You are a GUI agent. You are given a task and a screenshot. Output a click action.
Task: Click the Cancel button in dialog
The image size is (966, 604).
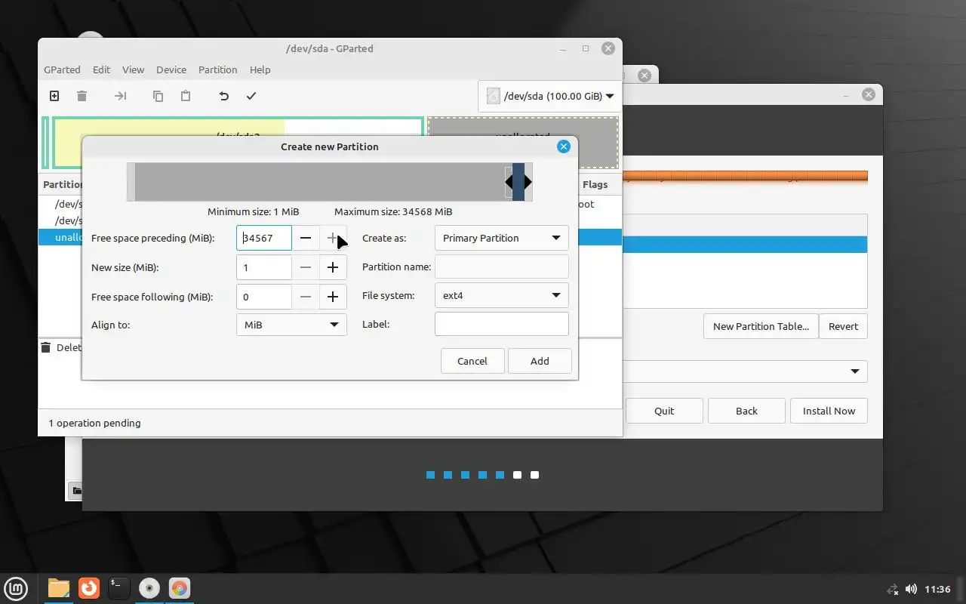click(472, 361)
